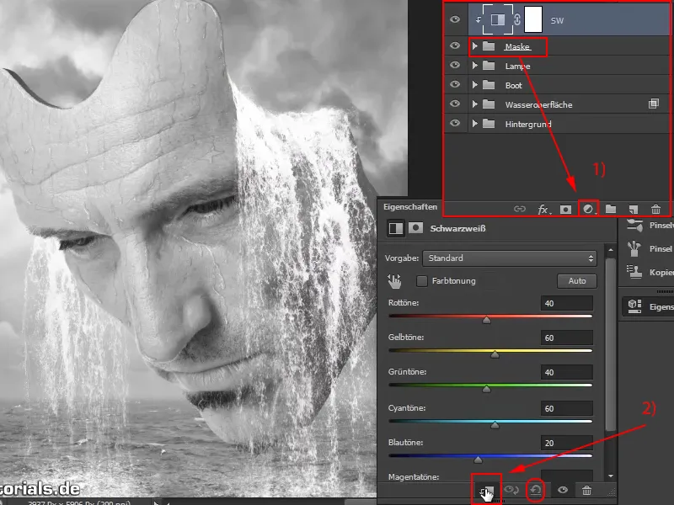The height and width of the screenshot is (505, 674).
Task: Click the Eigenschaften panel tab
Action: pos(410,207)
